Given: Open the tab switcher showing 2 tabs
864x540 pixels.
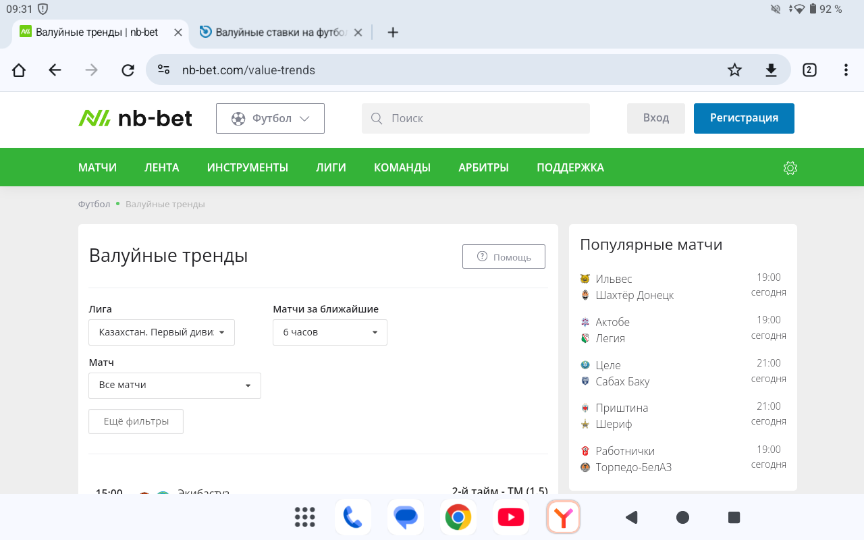Looking at the screenshot, I should click(x=809, y=70).
